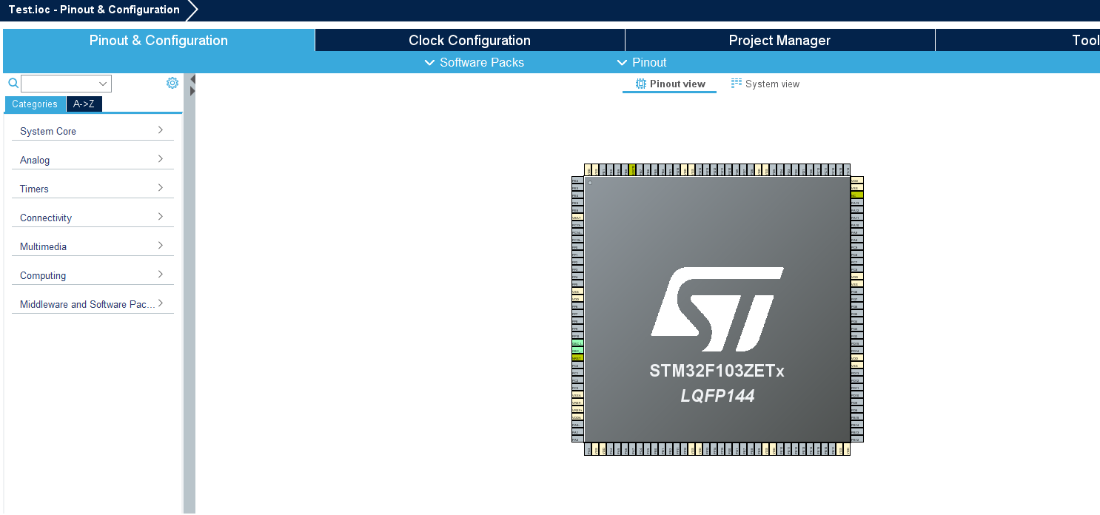Open the Project Manager tab
The width and height of the screenshot is (1100, 515).
(x=779, y=40)
